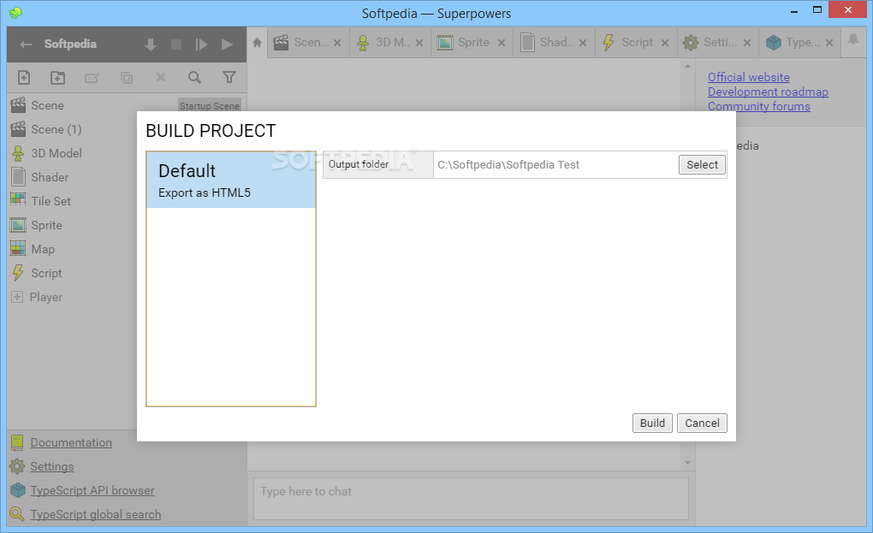This screenshot has height=533, width=873.
Task: Click the new asset icon
Action: coord(24,77)
